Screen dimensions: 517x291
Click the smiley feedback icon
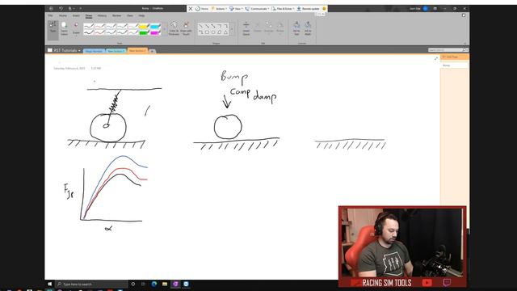[324, 9]
